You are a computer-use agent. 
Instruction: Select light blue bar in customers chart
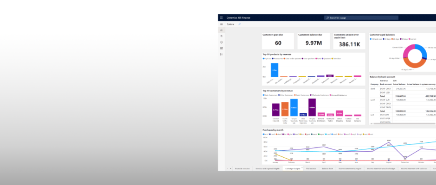pyautogui.click(x=294, y=107)
